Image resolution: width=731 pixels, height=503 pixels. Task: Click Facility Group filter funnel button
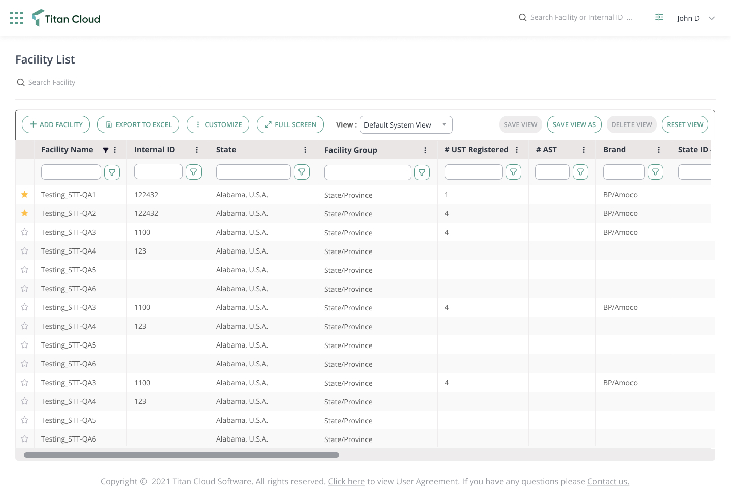pos(422,172)
